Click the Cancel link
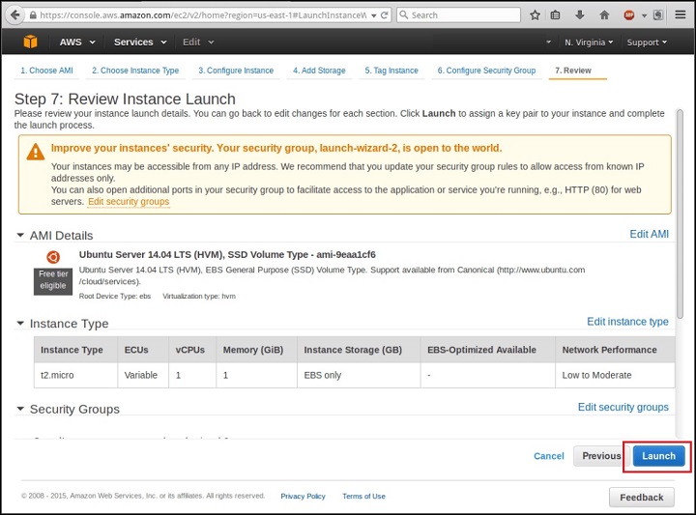 coord(549,456)
